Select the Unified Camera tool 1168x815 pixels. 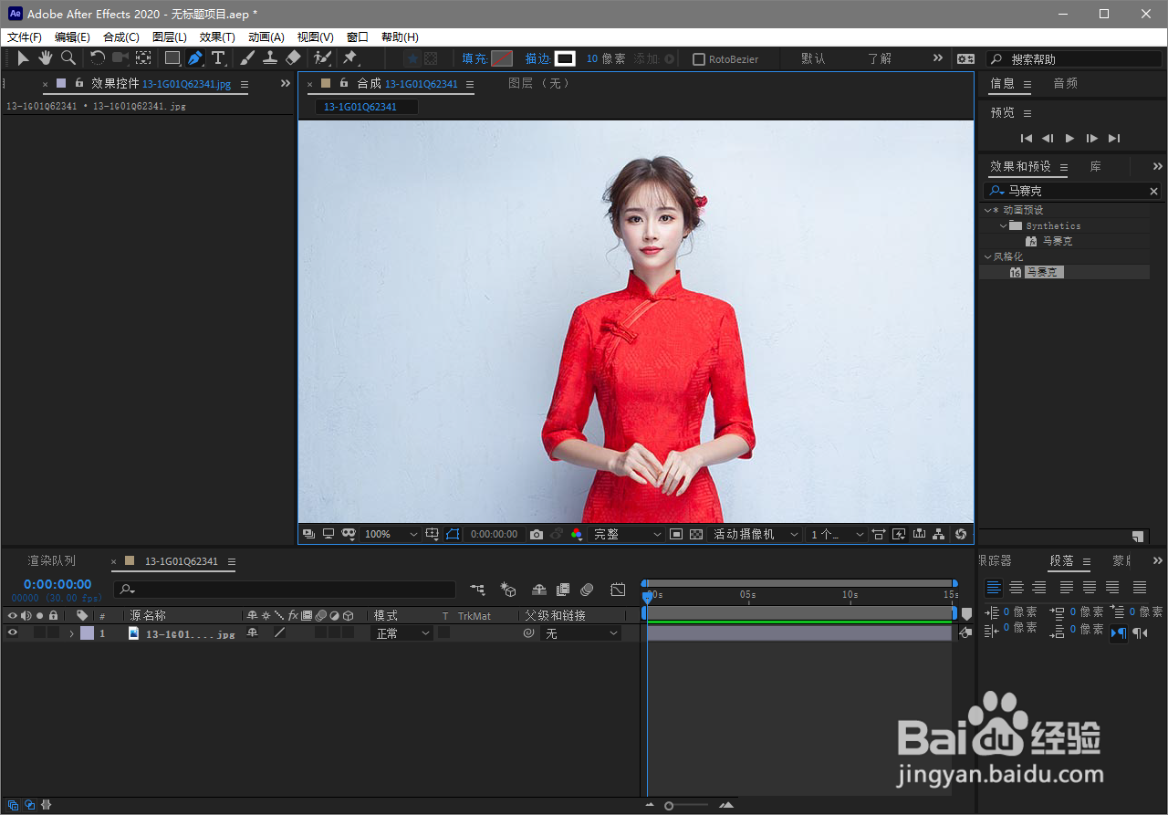[x=120, y=58]
